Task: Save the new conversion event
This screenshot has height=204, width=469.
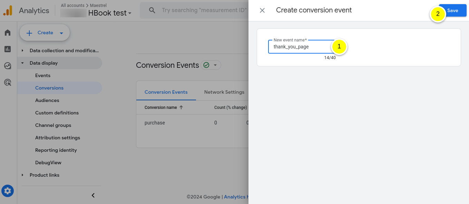Action: pyautogui.click(x=452, y=10)
